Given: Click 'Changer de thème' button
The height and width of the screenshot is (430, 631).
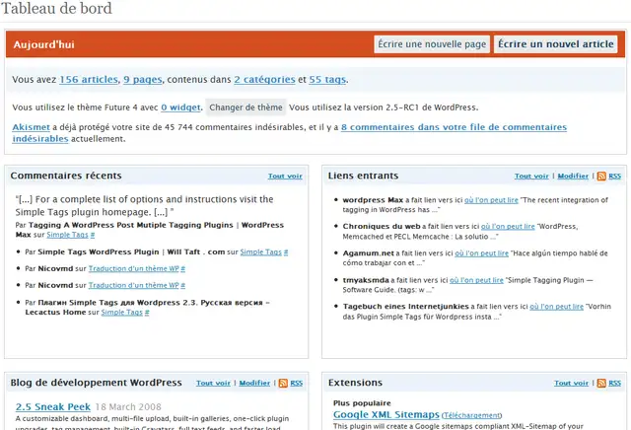Looking at the screenshot, I should pos(245,107).
